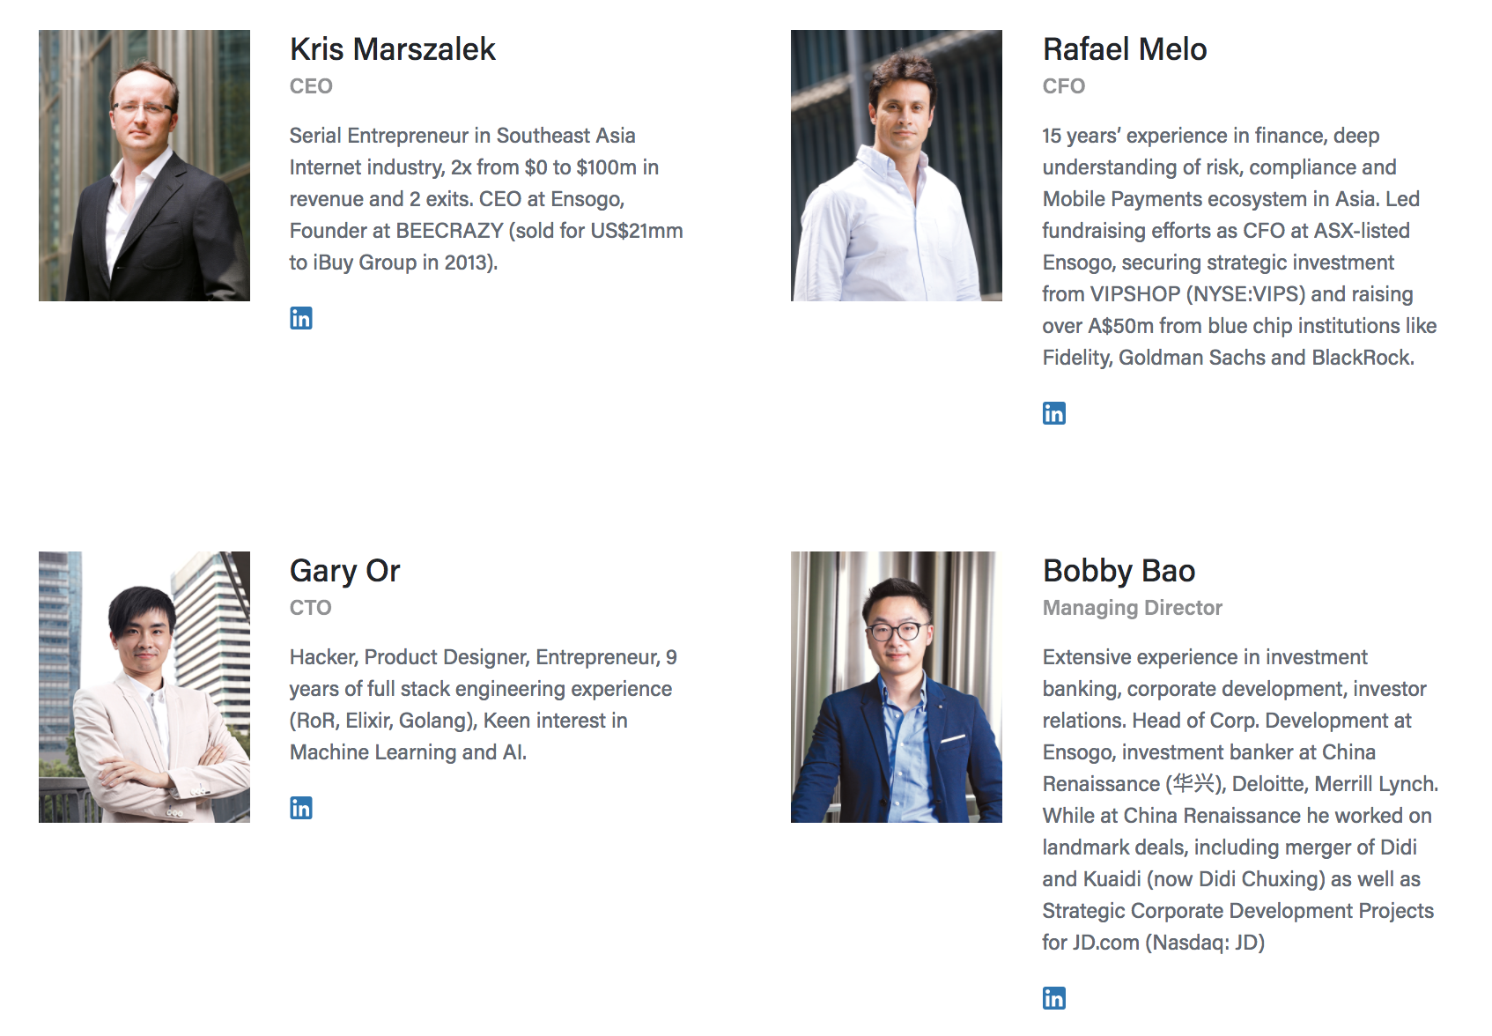Click Gary Or's bio about full stack engineering
This screenshot has height=1036, width=1492.
click(x=483, y=705)
